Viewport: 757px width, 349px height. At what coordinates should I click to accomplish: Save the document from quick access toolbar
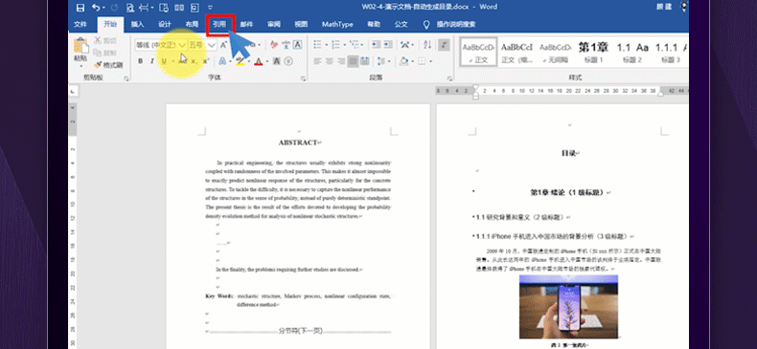pyautogui.click(x=80, y=8)
